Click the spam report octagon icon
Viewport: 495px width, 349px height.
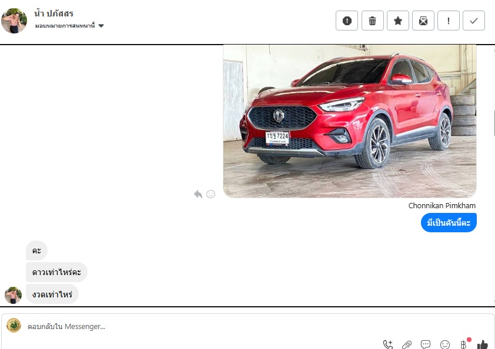pos(347,21)
